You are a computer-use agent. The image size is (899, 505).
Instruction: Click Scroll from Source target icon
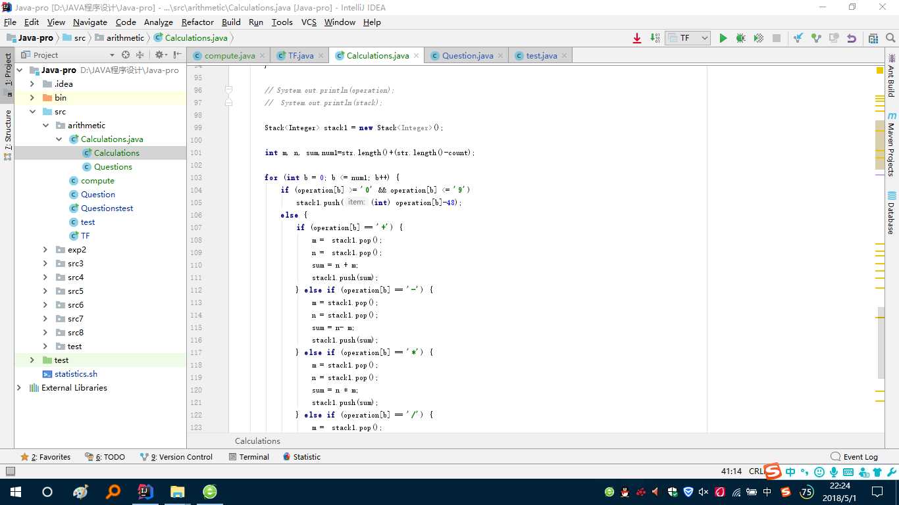(125, 55)
